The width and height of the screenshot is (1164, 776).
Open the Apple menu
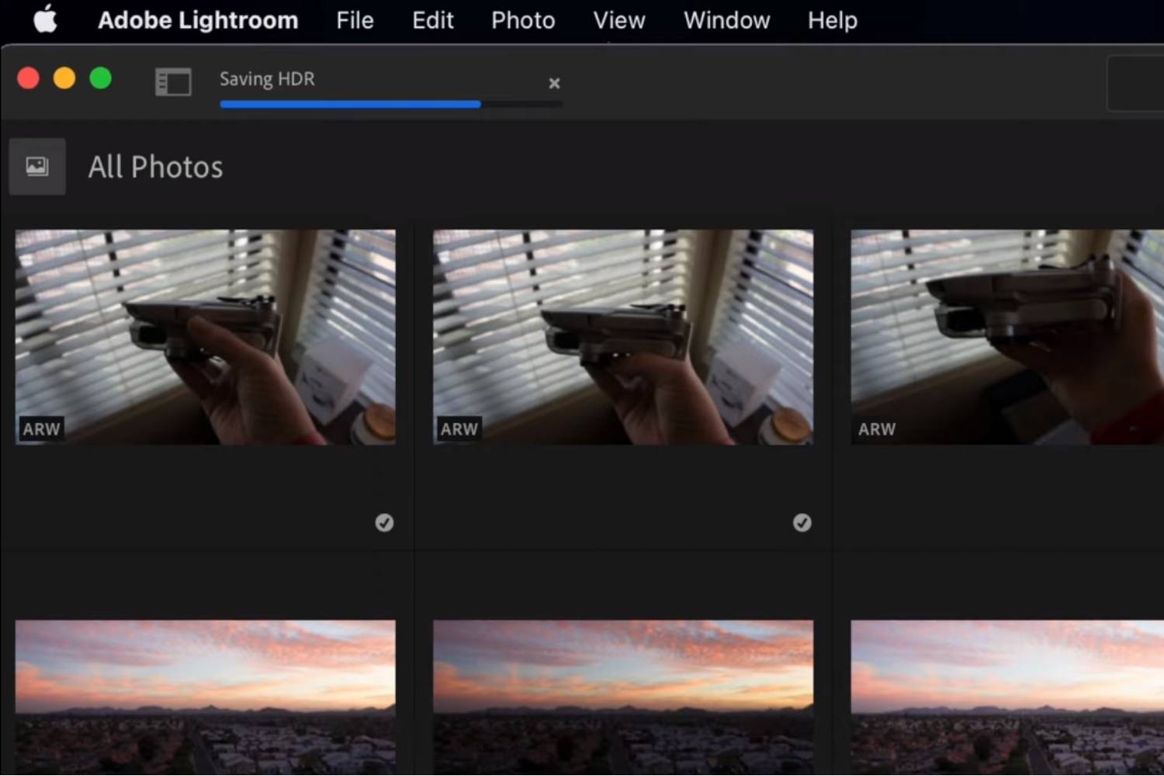[46, 19]
